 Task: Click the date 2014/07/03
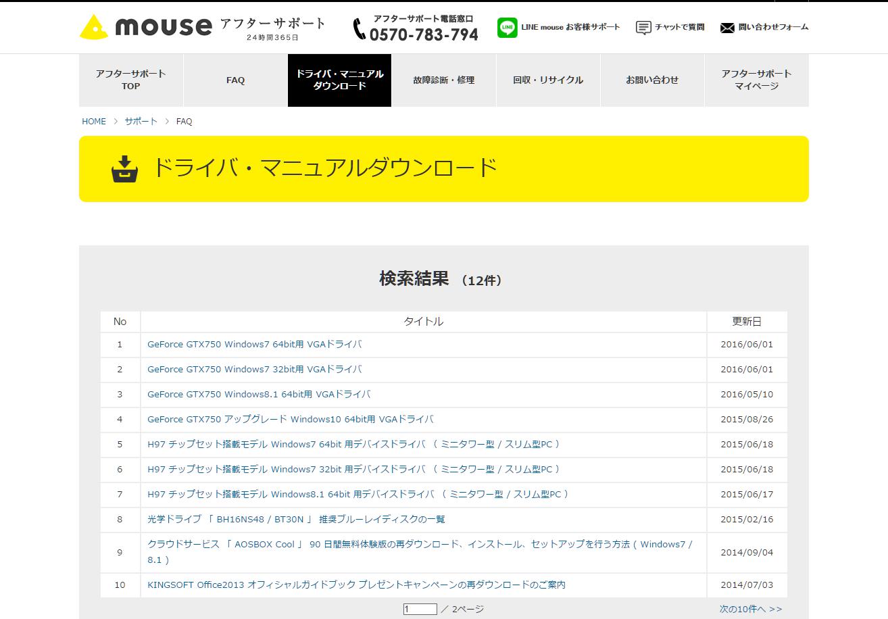point(747,585)
